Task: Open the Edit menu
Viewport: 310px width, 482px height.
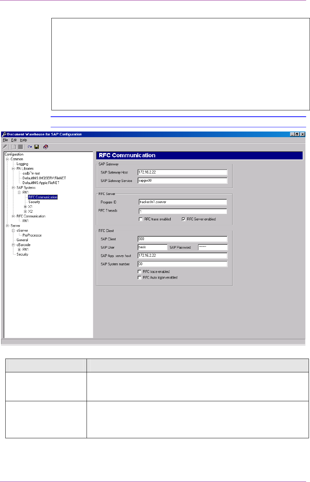Action: 14,140
